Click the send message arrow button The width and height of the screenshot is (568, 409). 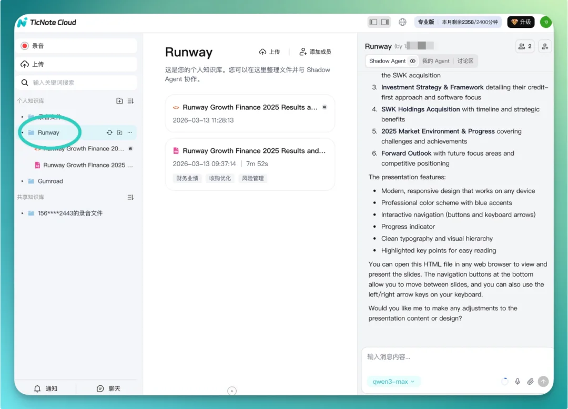click(543, 382)
